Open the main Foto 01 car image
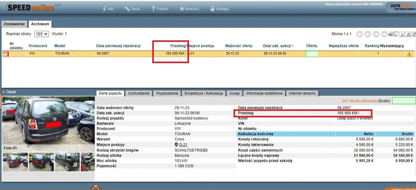The width and height of the screenshot is (416, 190). [48, 120]
